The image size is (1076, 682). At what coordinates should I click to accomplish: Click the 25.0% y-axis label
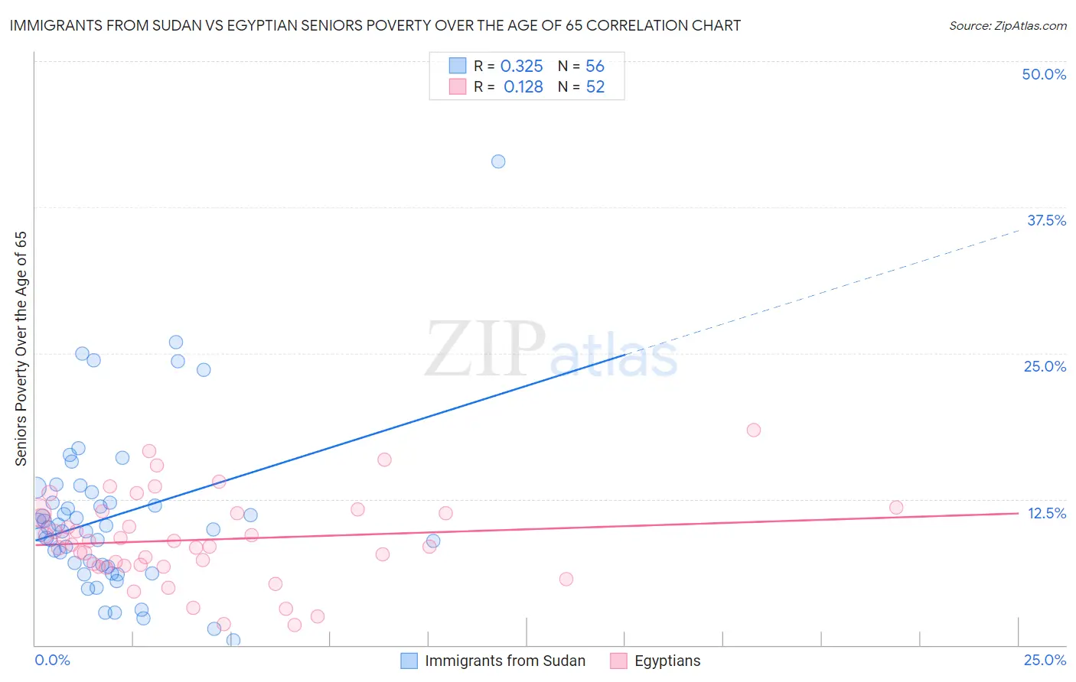point(1045,366)
